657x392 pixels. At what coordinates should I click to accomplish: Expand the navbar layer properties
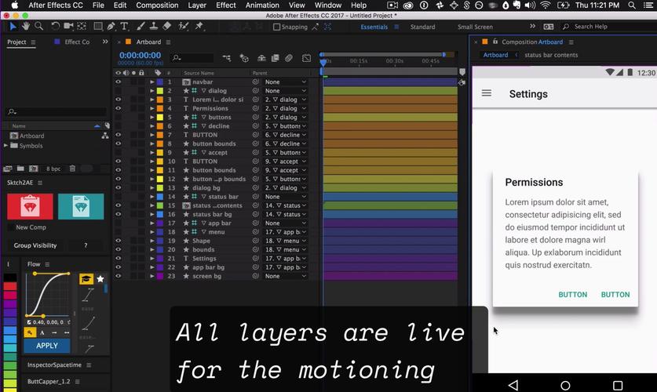152,82
